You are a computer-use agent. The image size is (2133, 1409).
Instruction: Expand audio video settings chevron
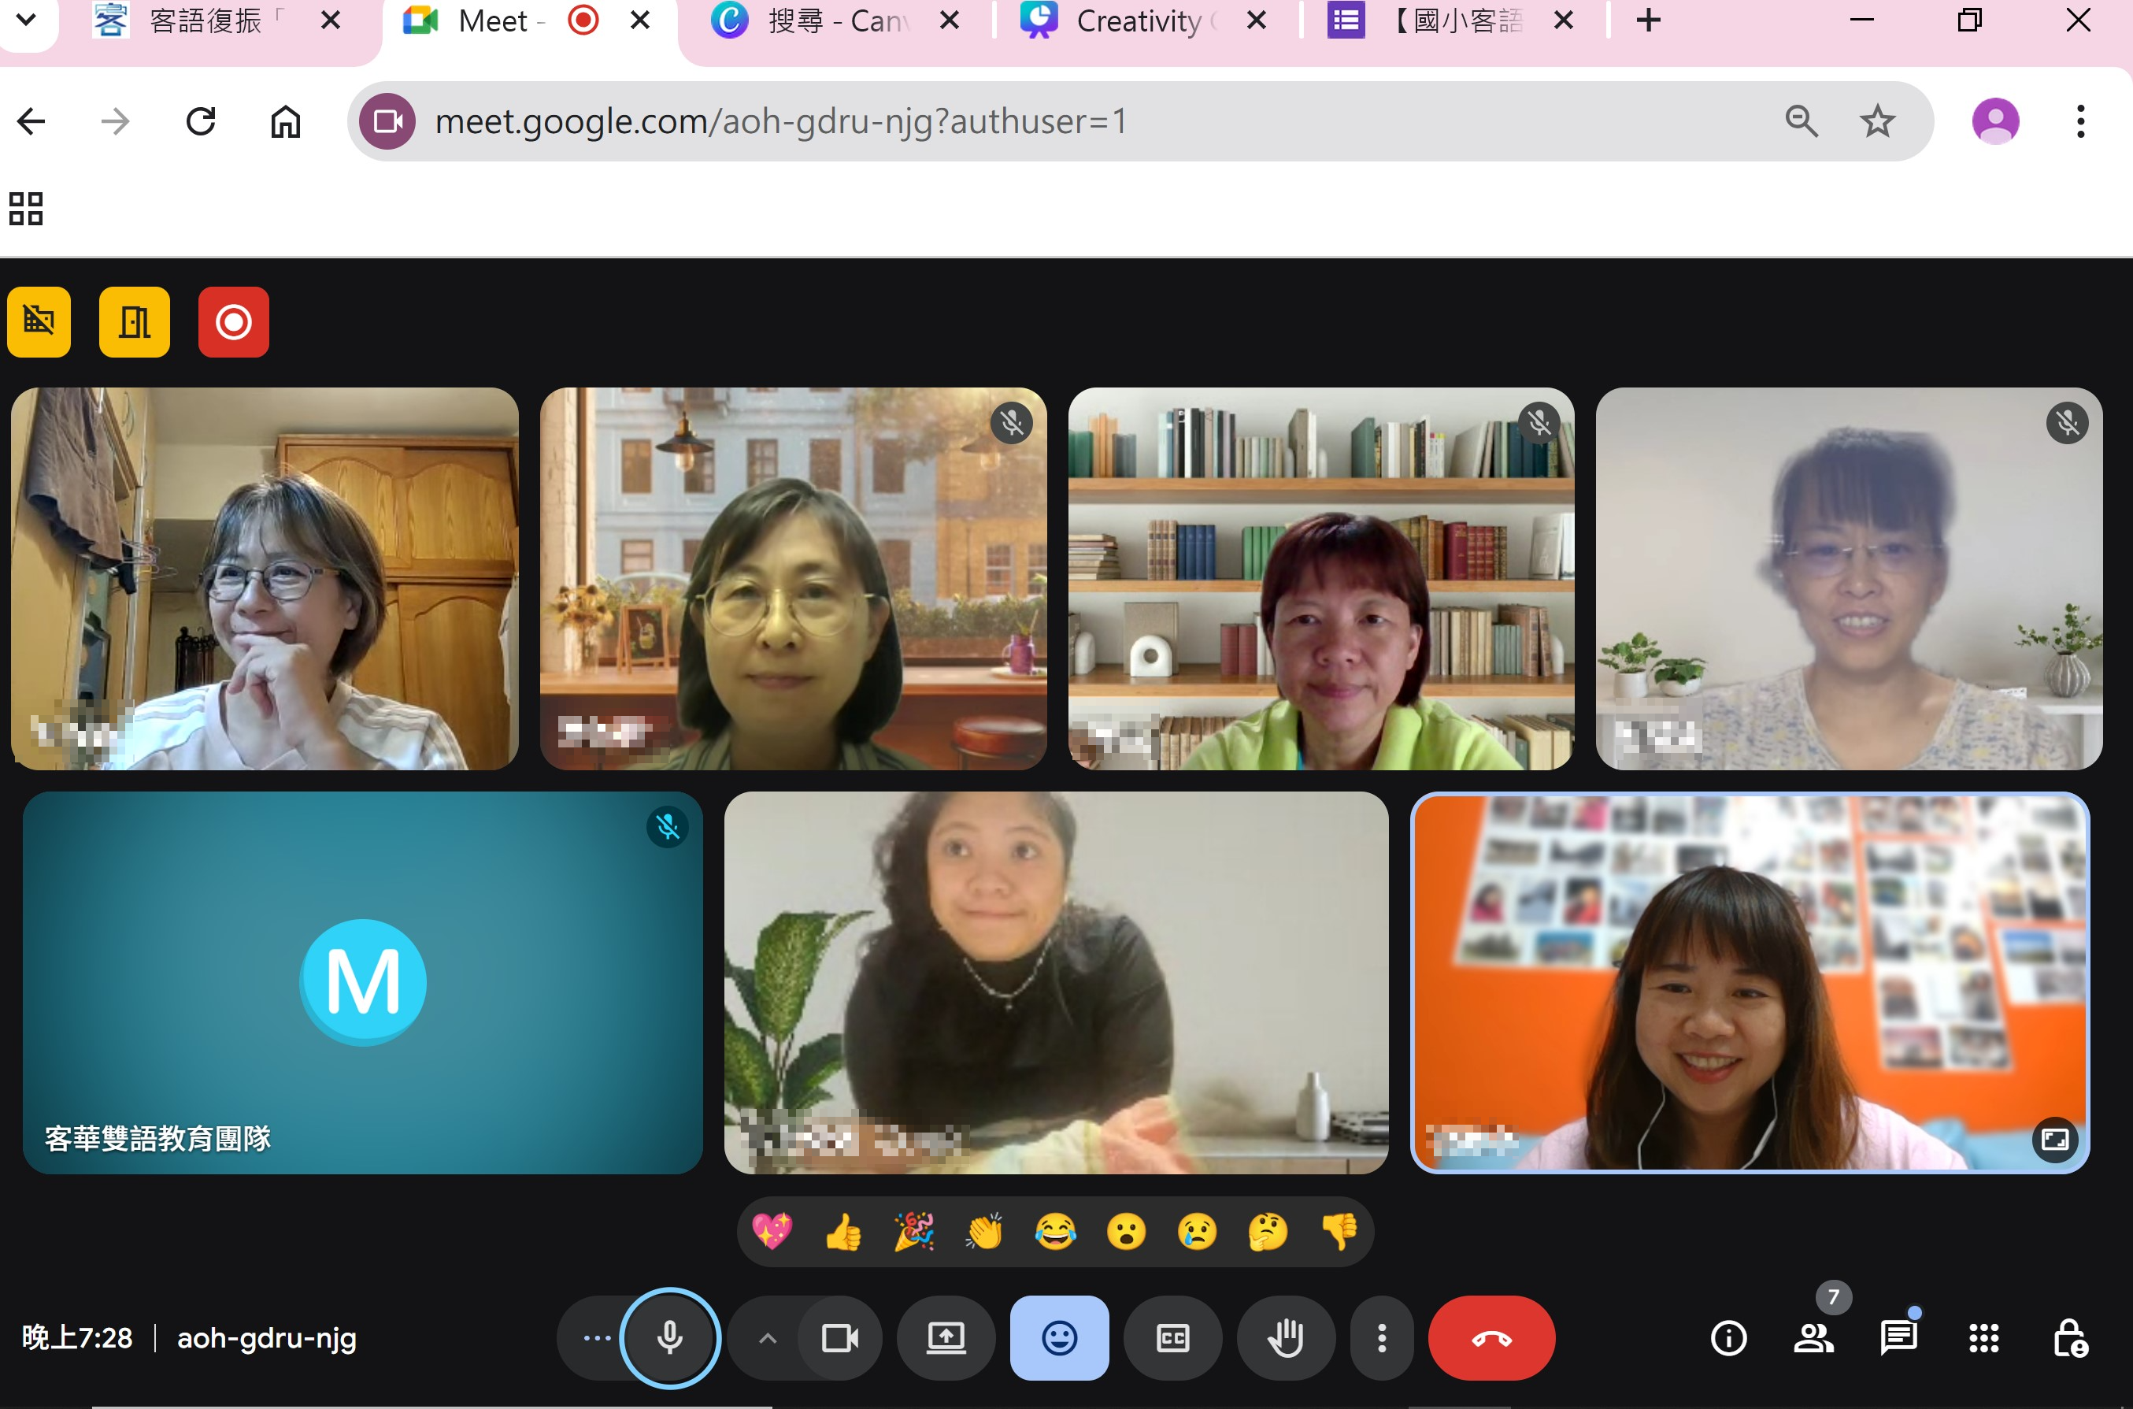(x=767, y=1338)
